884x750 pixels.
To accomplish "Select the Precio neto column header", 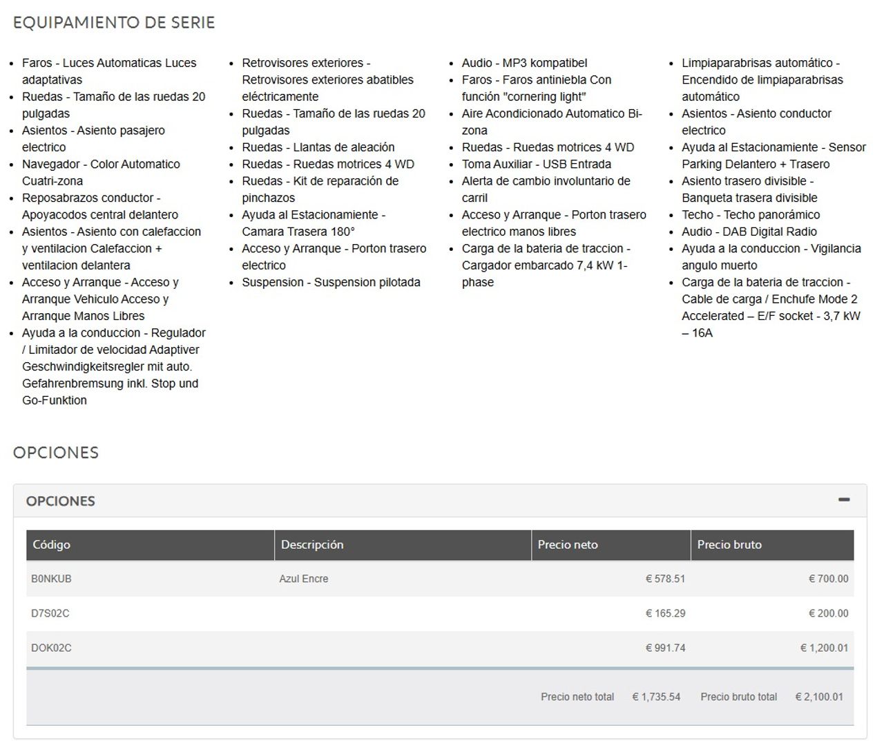I will [x=568, y=545].
